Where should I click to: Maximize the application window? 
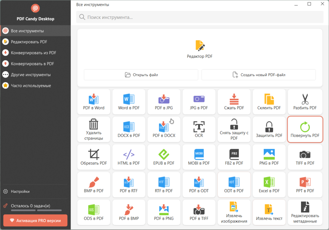point(309,4)
